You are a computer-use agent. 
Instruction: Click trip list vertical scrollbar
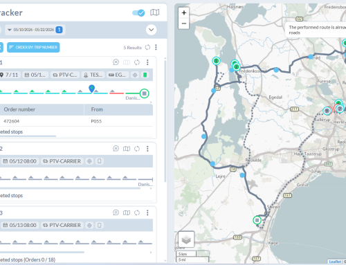point(165,121)
